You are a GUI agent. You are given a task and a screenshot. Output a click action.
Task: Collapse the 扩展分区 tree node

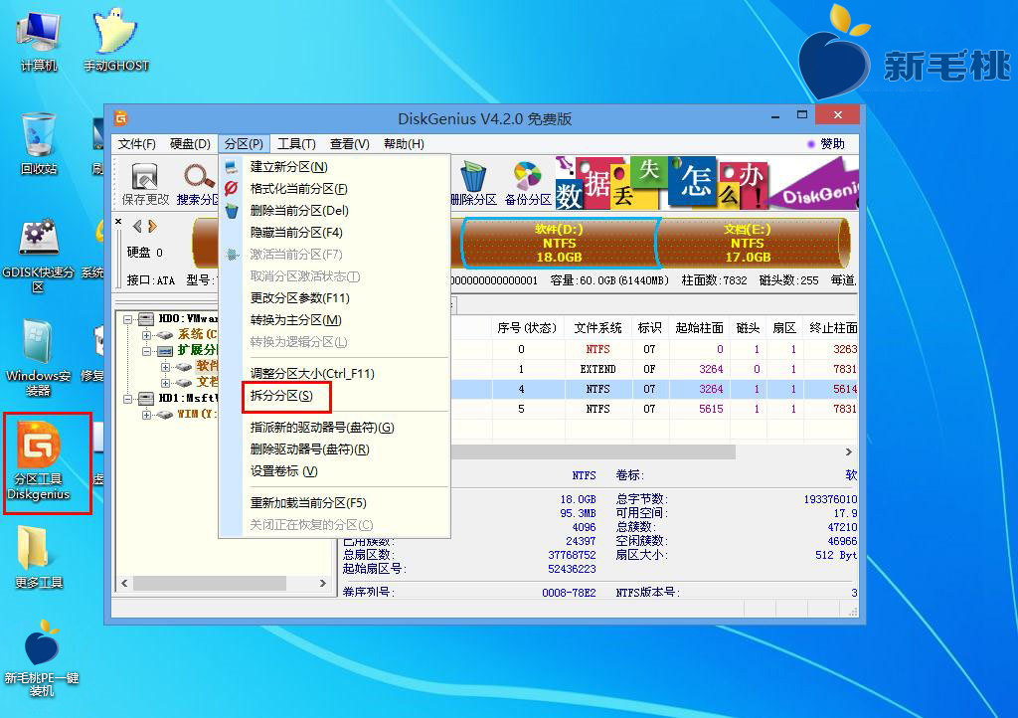click(x=147, y=351)
